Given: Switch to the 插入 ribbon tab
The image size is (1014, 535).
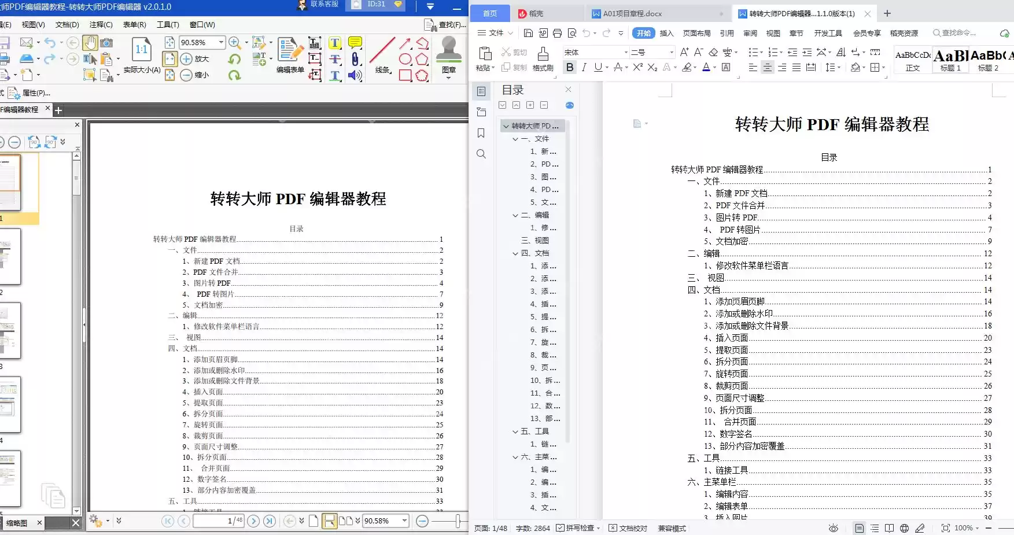Looking at the screenshot, I should 666,33.
